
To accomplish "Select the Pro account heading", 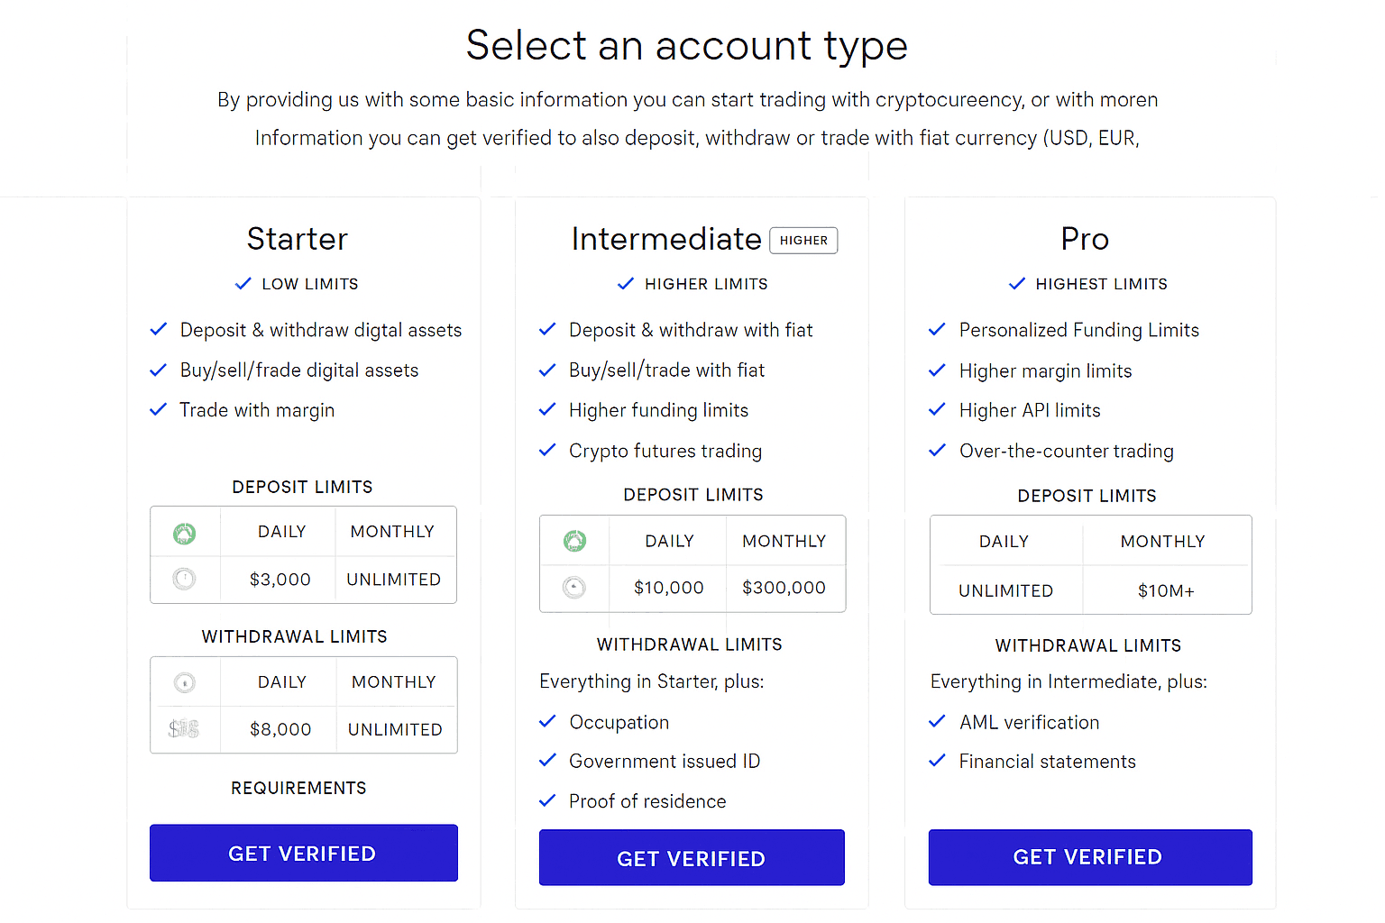I will coord(1085,239).
